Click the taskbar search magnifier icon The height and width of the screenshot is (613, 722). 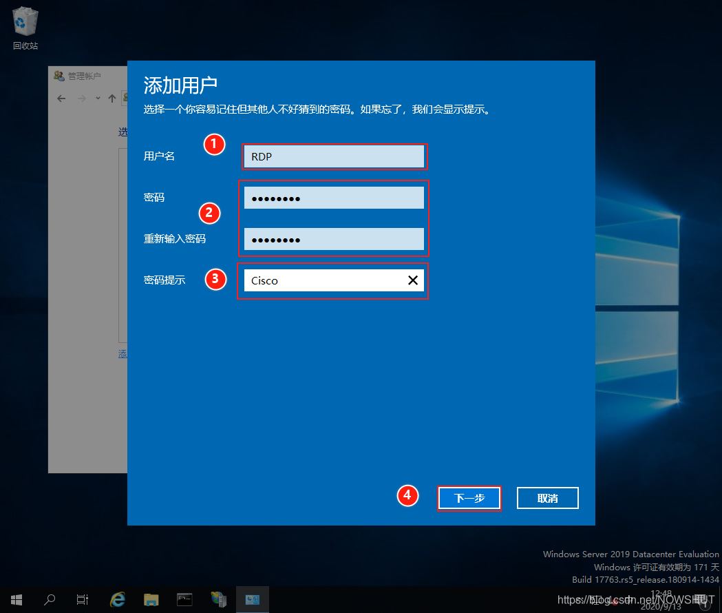coord(50,599)
